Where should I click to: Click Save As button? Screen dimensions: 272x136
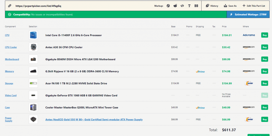[x=230, y=6]
